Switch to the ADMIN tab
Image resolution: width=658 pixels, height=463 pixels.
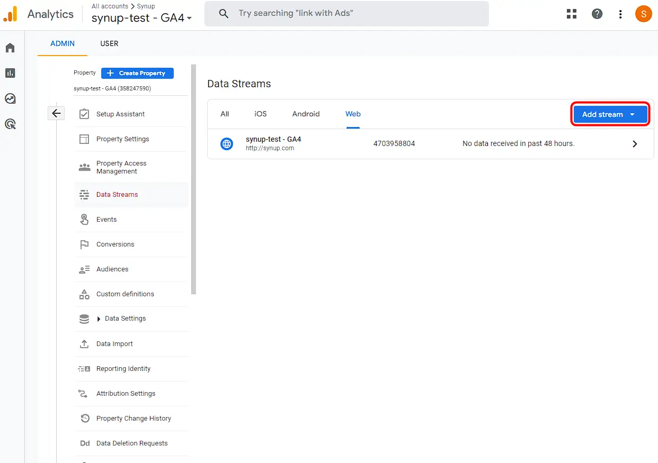click(x=63, y=43)
